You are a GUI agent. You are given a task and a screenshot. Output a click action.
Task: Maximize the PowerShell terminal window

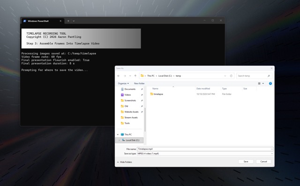click(212, 20)
